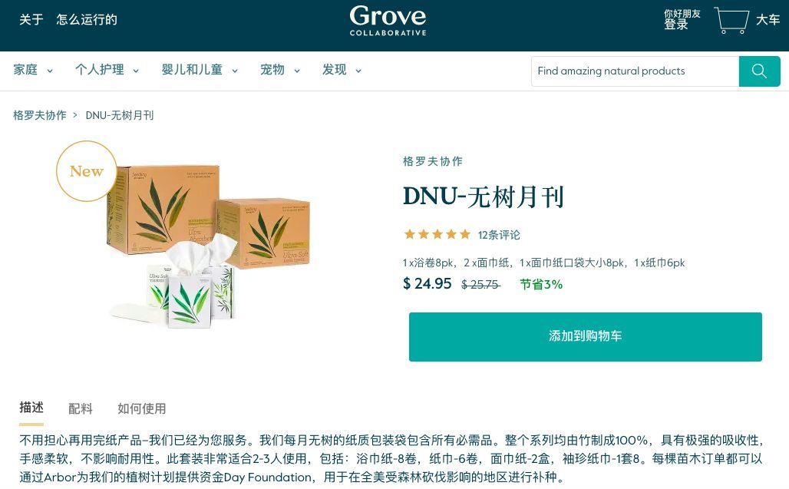789x489 pixels.
Task: Open the 12条评论 reviews link
Action: (x=499, y=235)
